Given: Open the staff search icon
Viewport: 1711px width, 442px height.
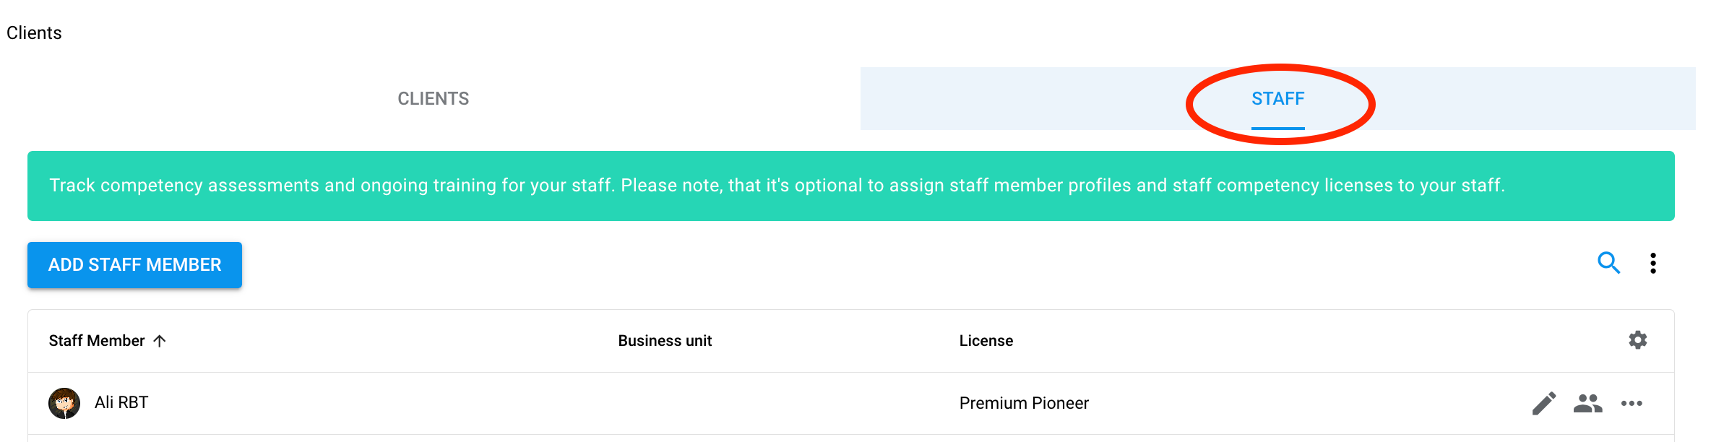Looking at the screenshot, I should point(1608,263).
